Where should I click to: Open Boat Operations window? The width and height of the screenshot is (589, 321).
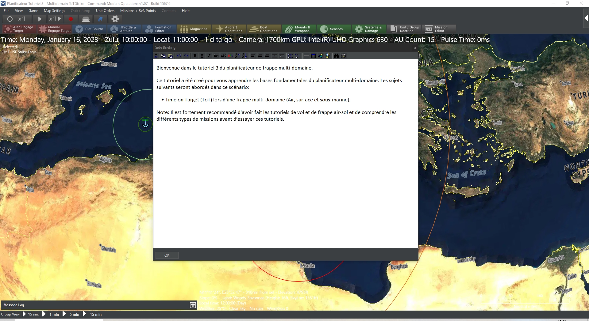point(264,29)
